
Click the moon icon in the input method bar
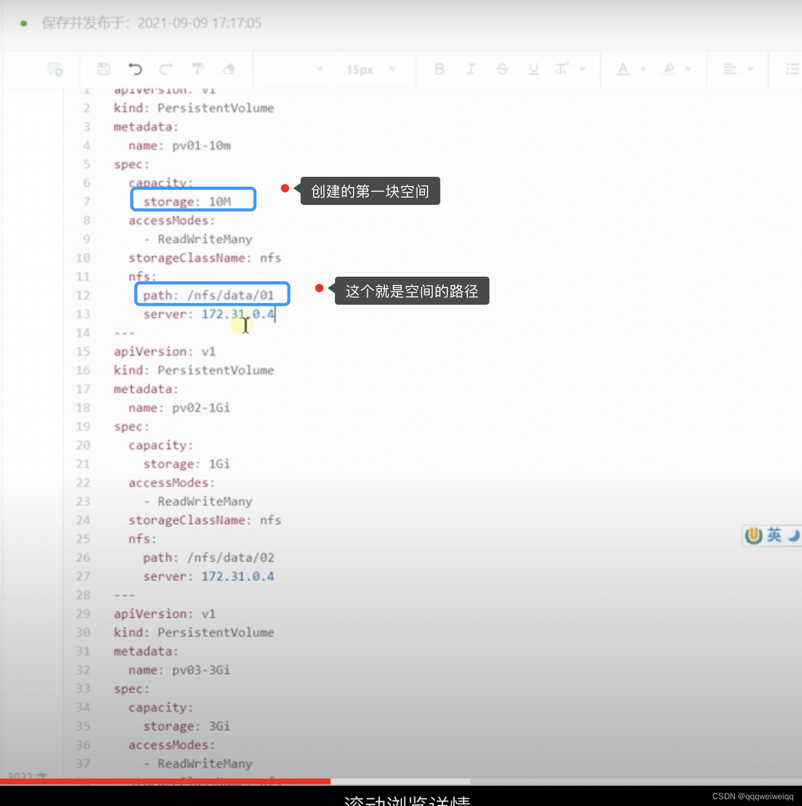click(x=794, y=535)
